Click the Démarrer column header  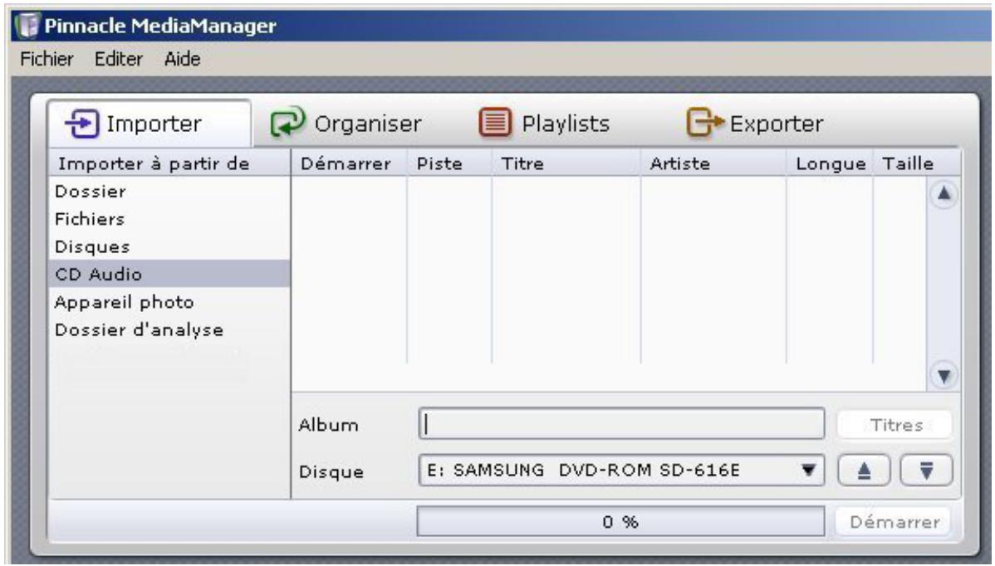point(349,163)
